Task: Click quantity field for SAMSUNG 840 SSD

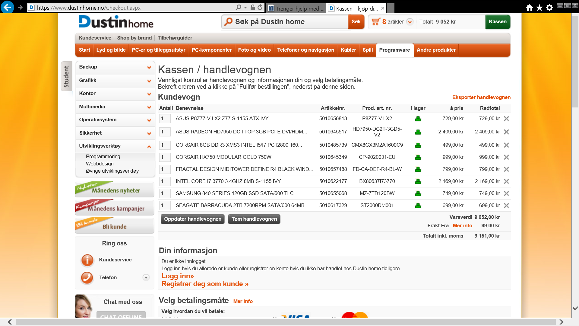Action: point(165,193)
